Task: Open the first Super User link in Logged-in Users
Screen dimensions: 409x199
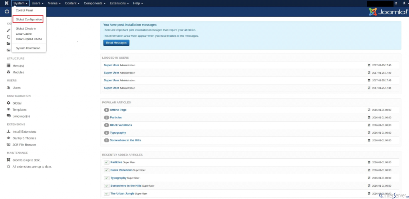Action: click(x=111, y=65)
